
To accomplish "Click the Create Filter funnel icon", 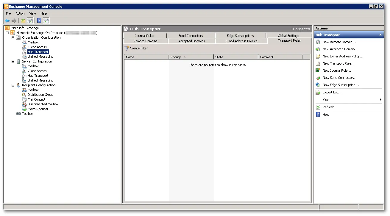I will [x=127, y=48].
